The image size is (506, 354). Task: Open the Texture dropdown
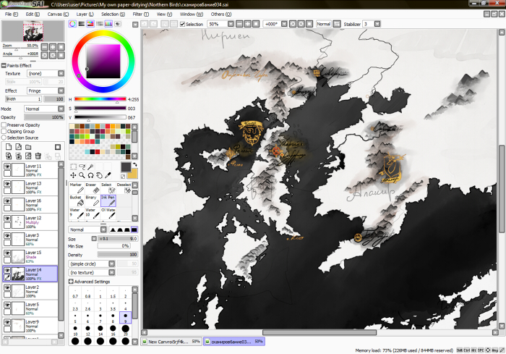46,73
